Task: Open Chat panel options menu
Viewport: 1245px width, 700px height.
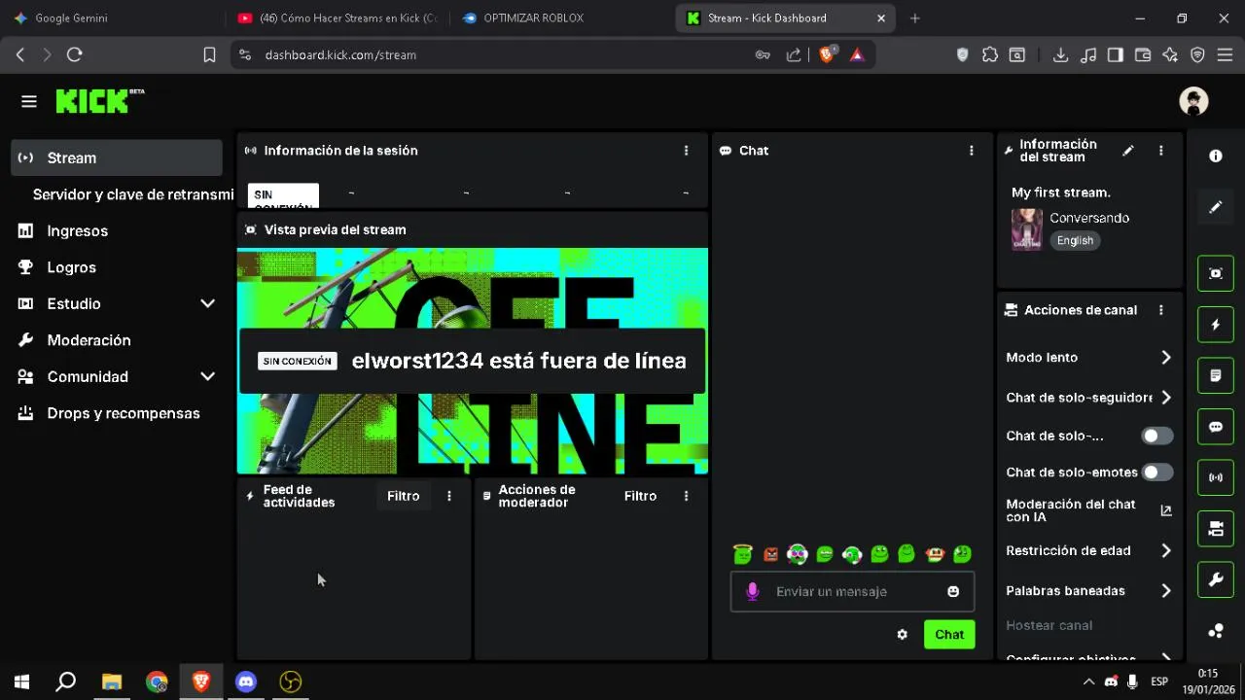Action: tap(971, 151)
